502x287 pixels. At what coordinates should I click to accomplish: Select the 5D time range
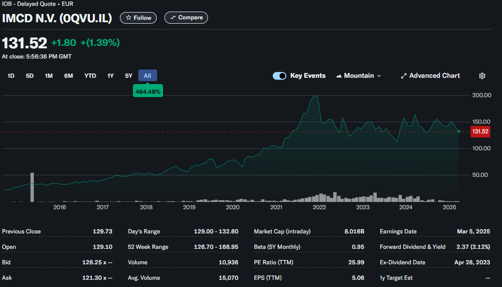click(x=30, y=76)
